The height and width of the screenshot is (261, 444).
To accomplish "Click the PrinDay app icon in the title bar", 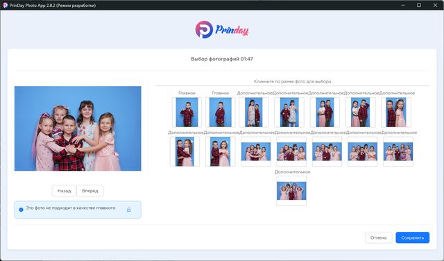I will point(5,5).
